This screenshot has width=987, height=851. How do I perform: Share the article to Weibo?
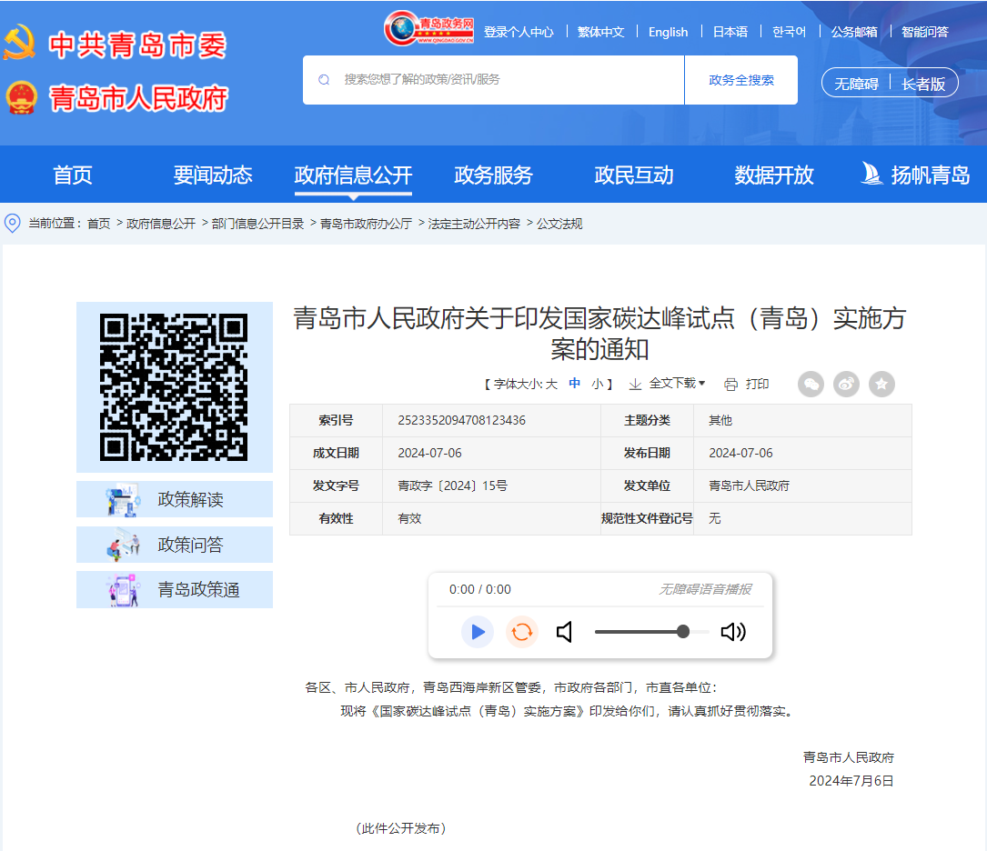[846, 384]
